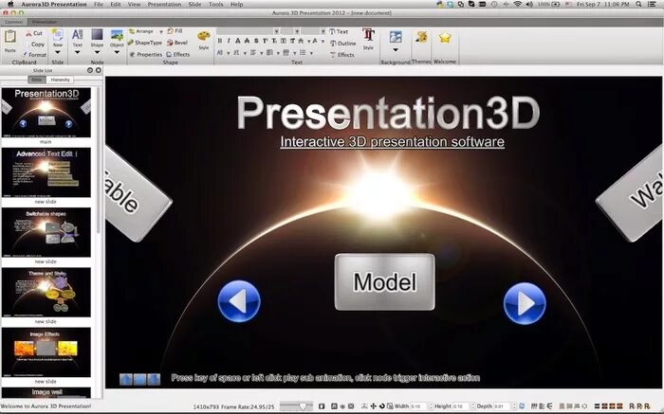Open the View menu
This screenshot has height=414, width=664.
(135, 4)
